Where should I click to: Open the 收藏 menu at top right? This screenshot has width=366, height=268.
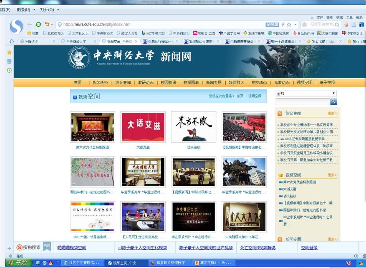click(x=339, y=17)
